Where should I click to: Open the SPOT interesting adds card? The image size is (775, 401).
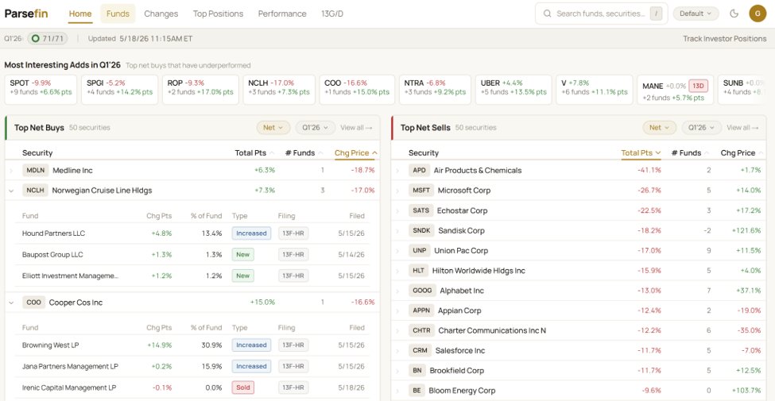click(x=41, y=90)
